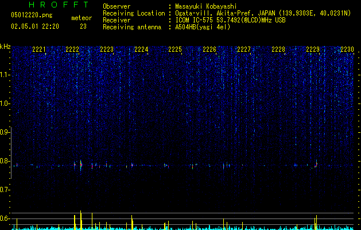Select the Ogata-vill. Akita-Pref. JAPAN location text
Viewport: 361px width, 230px height.
click(x=263, y=13)
